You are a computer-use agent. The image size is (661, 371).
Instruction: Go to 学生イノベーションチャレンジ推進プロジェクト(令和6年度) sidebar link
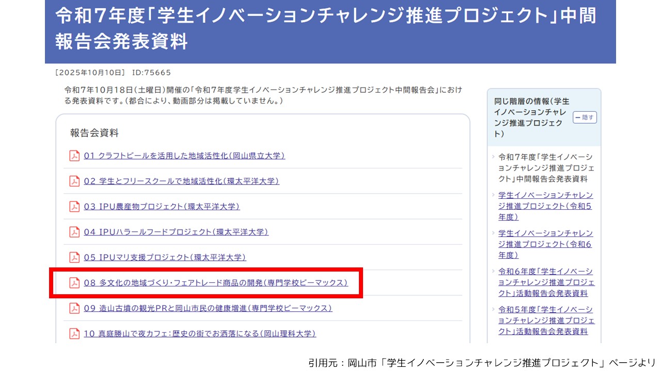(545, 244)
